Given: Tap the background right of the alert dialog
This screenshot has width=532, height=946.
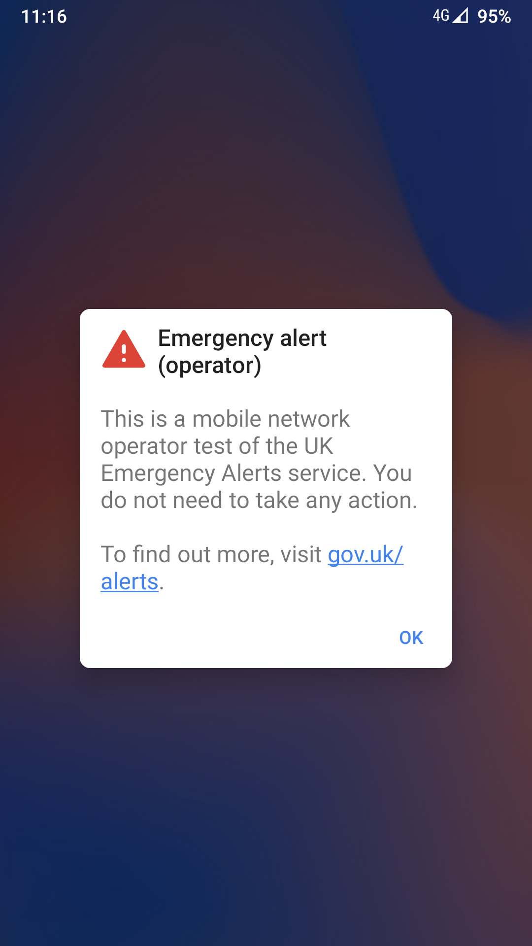Looking at the screenshot, I should coord(493,488).
